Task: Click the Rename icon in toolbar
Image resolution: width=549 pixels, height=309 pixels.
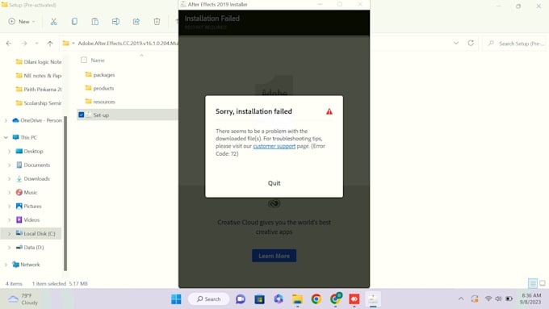Action: tap(115, 22)
